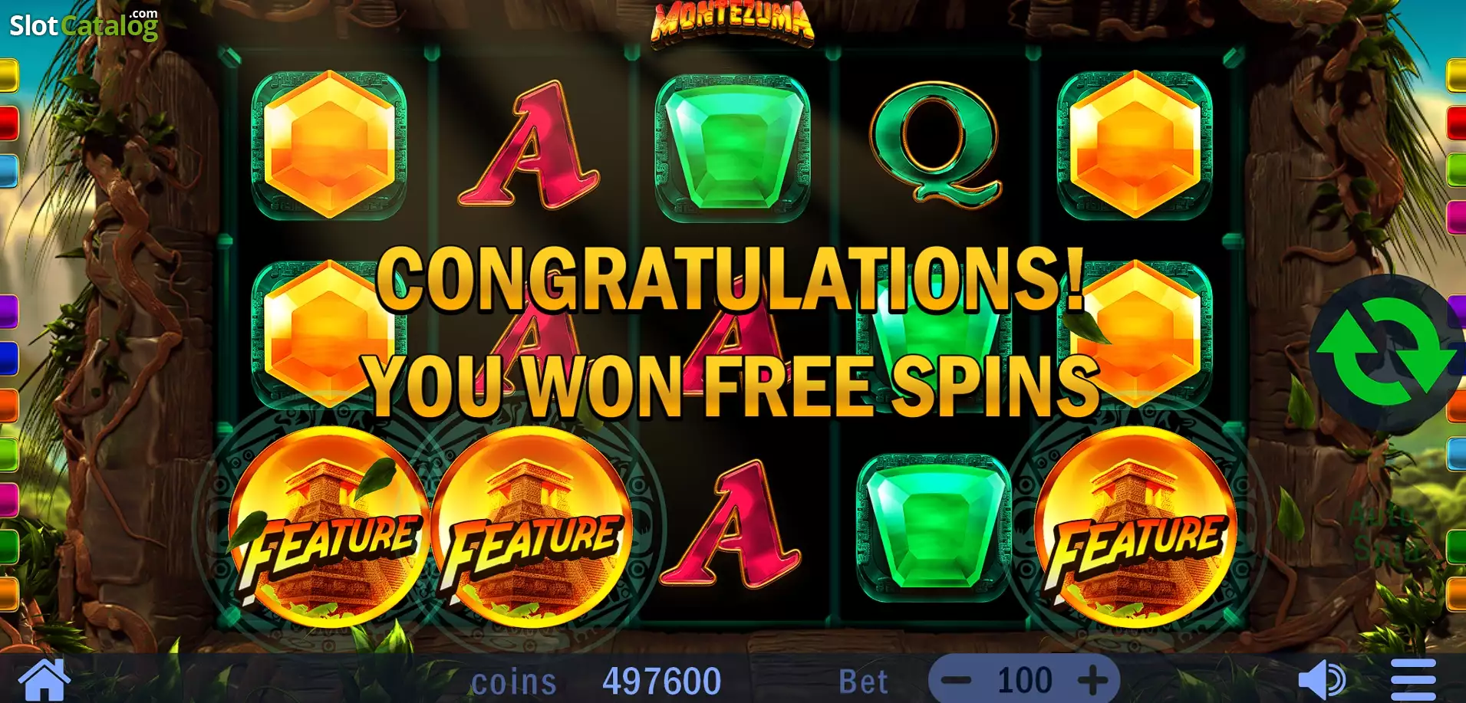Click the orange hexagon gem in the top-right corner
Image resolution: width=1466 pixels, height=703 pixels.
pos(1135,144)
